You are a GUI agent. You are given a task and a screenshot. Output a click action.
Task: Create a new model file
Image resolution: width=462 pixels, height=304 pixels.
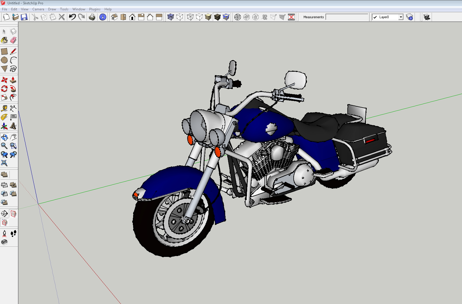pyautogui.click(x=6, y=17)
